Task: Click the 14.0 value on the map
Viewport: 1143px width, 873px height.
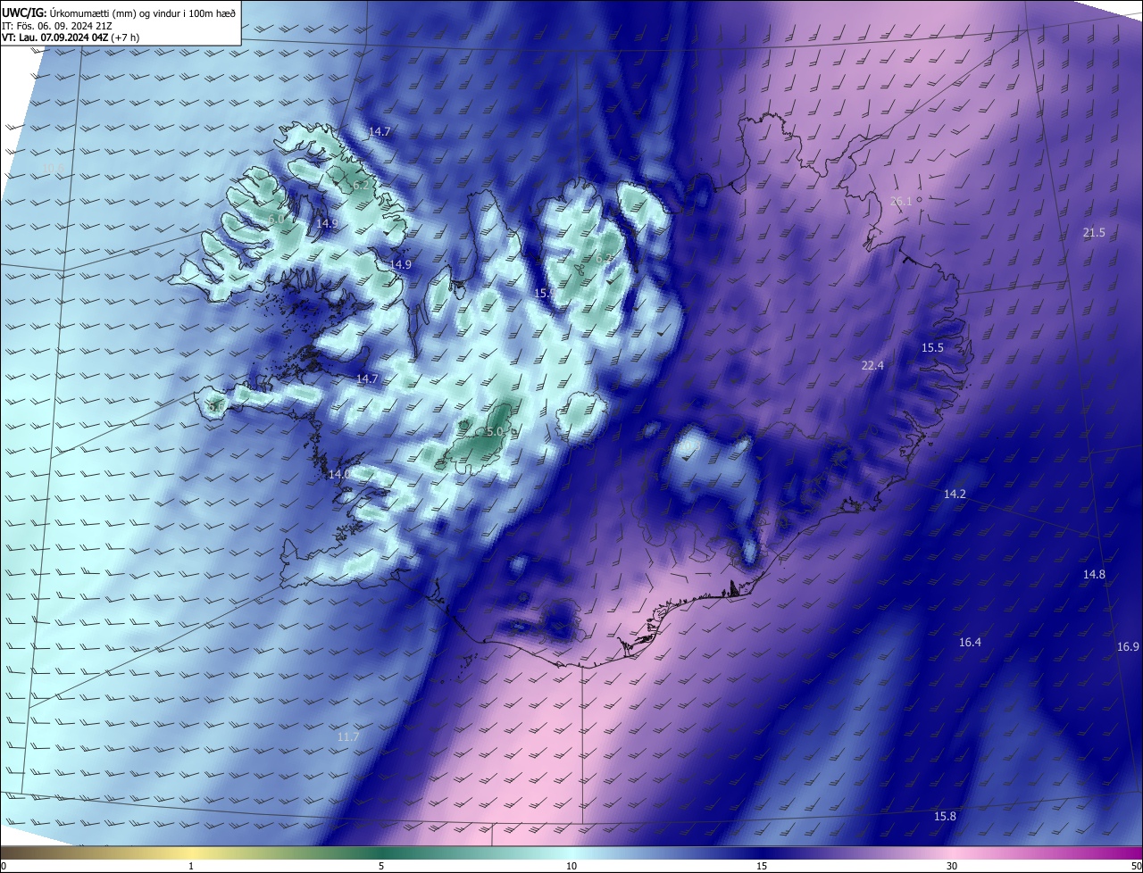Action: pos(339,474)
